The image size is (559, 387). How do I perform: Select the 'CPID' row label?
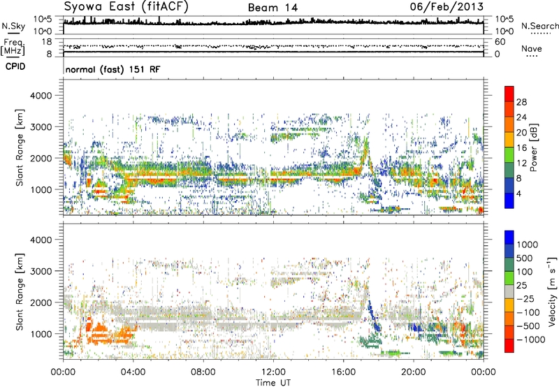point(15,66)
